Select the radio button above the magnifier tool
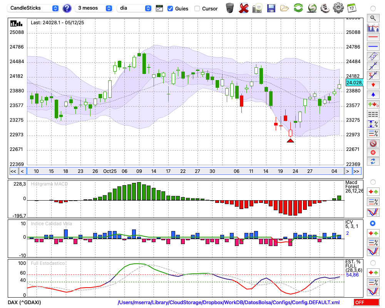 373,8
